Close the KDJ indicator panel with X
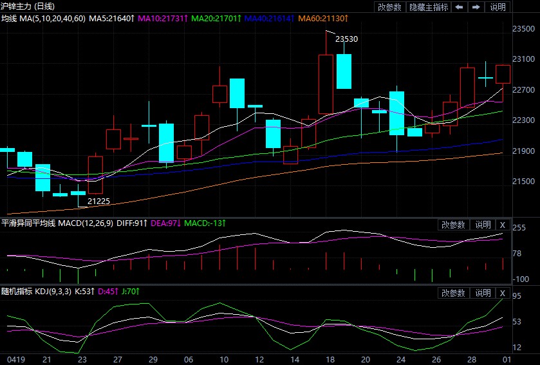 pos(503,293)
